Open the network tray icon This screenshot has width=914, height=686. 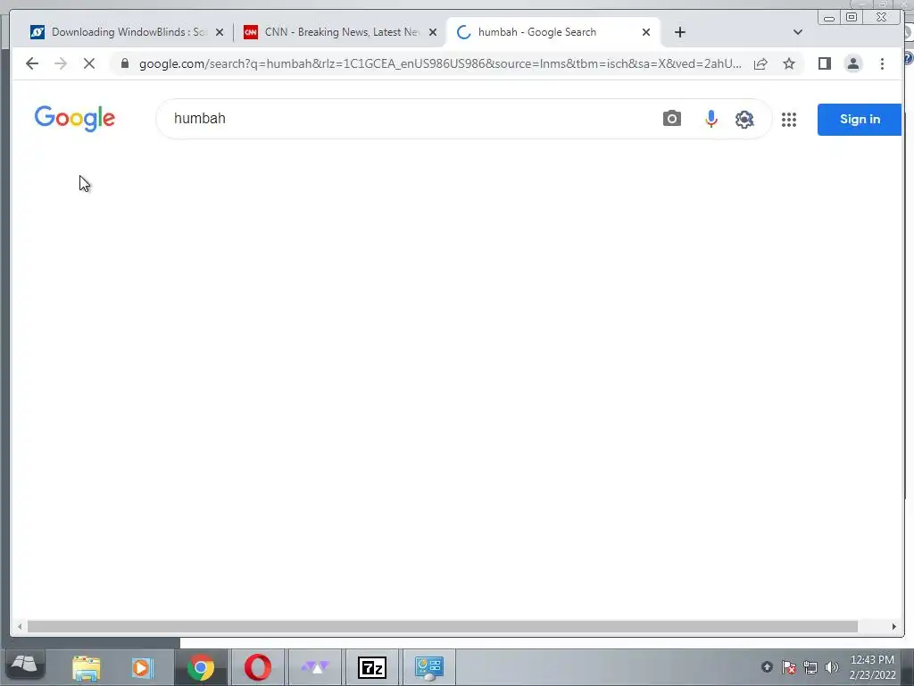(x=810, y=666)
